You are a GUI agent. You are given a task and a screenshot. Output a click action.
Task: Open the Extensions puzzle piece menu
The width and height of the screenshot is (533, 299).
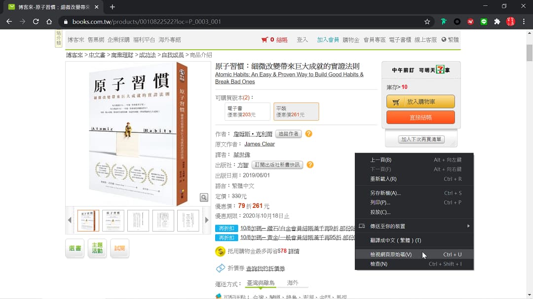point(497,22)
